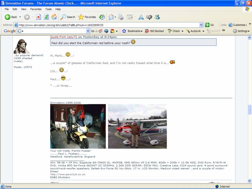Open the Google toolbar Settings dropdown
This screenshot has height=189, width=252.
coord(241,31)
